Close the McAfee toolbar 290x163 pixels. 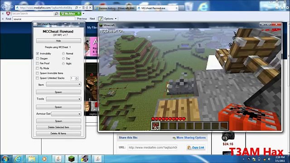(3, 14)
